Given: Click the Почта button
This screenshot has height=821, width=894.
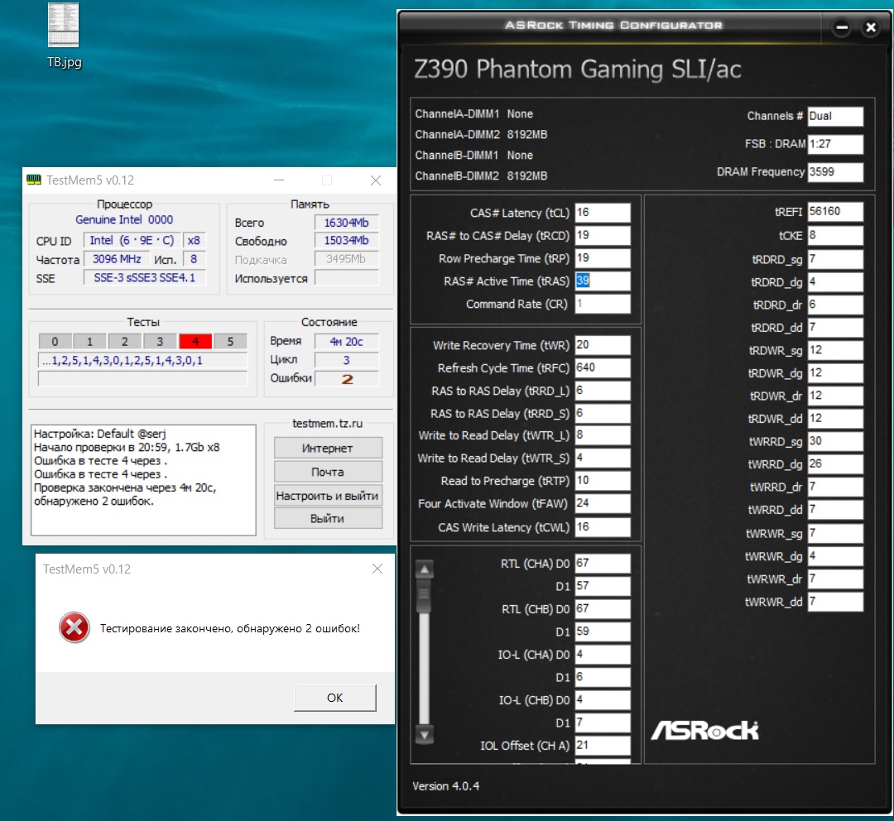Looking at the screenshot, I should [x=328, y=472].
